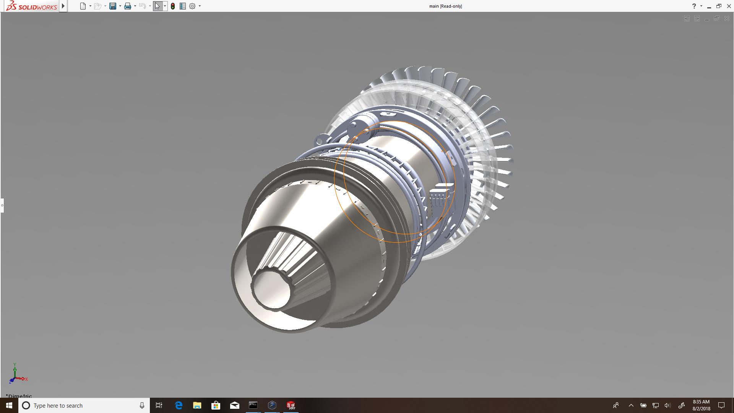This screenshot has height=413, width=734.
Task: Open dropdown arrow next to Save
Action: [120, 6]
